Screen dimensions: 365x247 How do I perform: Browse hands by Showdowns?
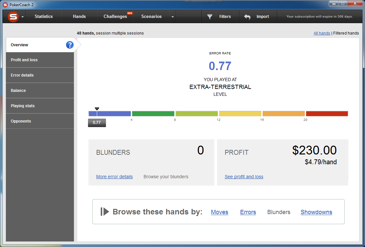click(316, 212)
